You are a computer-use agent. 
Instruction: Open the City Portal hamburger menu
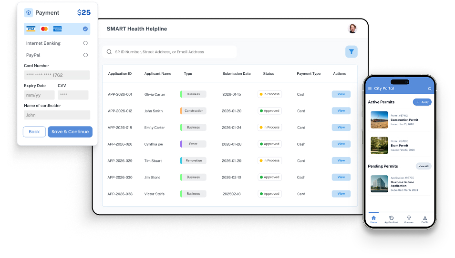(x=370, y=89)
